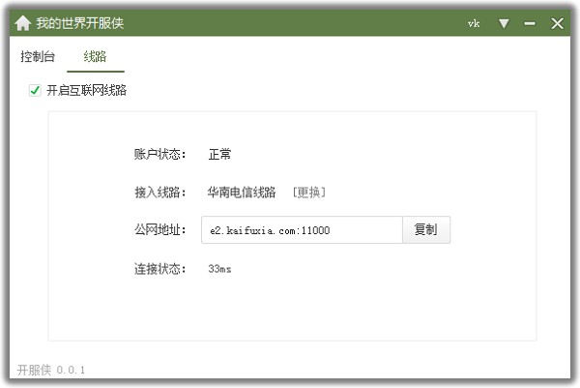Click the 公网地址 input field

tap(302, 230)
